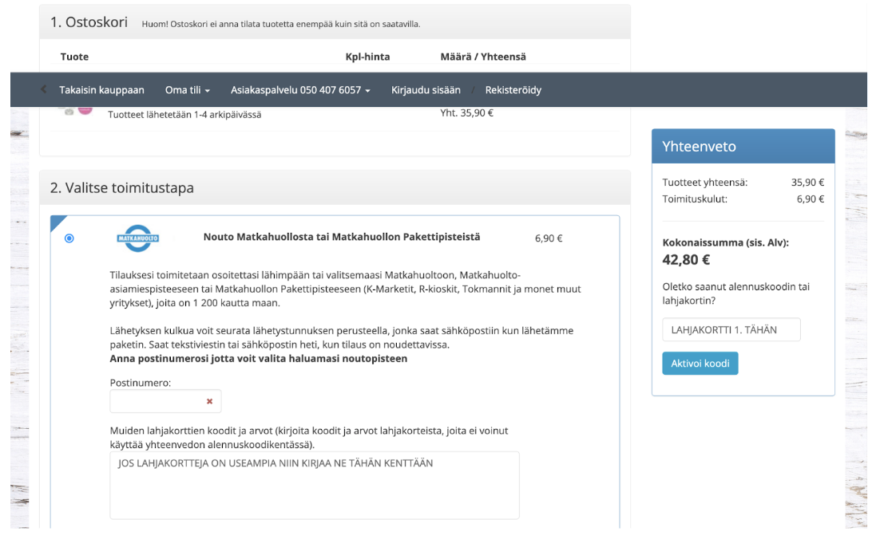The height and width of the screenshot is (547, 880).
Task: Select the Matkahuolto pickup radio button
Action: point(69,238)
